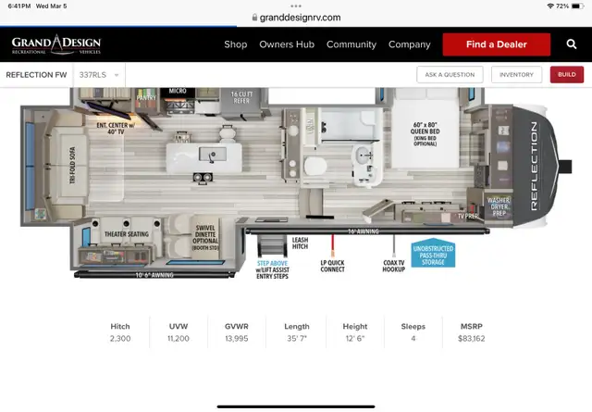Click the Inventory button
Image resolution: width=592 pixels, height=412 pixels.
coord(516,74)
